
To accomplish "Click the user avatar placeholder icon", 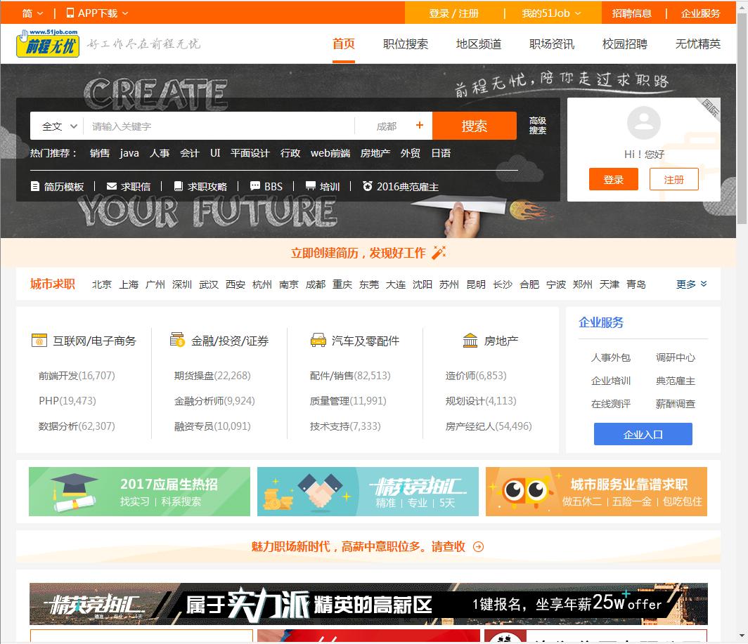I will coord(644,124).
